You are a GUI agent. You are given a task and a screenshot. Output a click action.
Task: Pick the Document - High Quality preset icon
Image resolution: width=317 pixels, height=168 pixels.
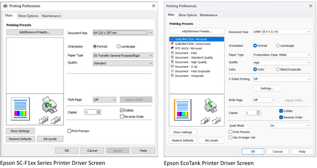point(172,62)
